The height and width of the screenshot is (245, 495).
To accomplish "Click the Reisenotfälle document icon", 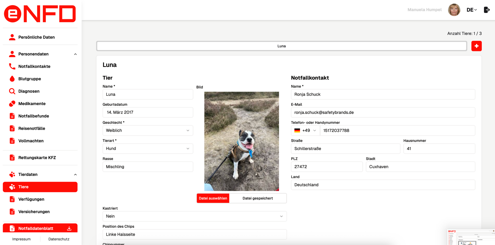I will (12, 128).
